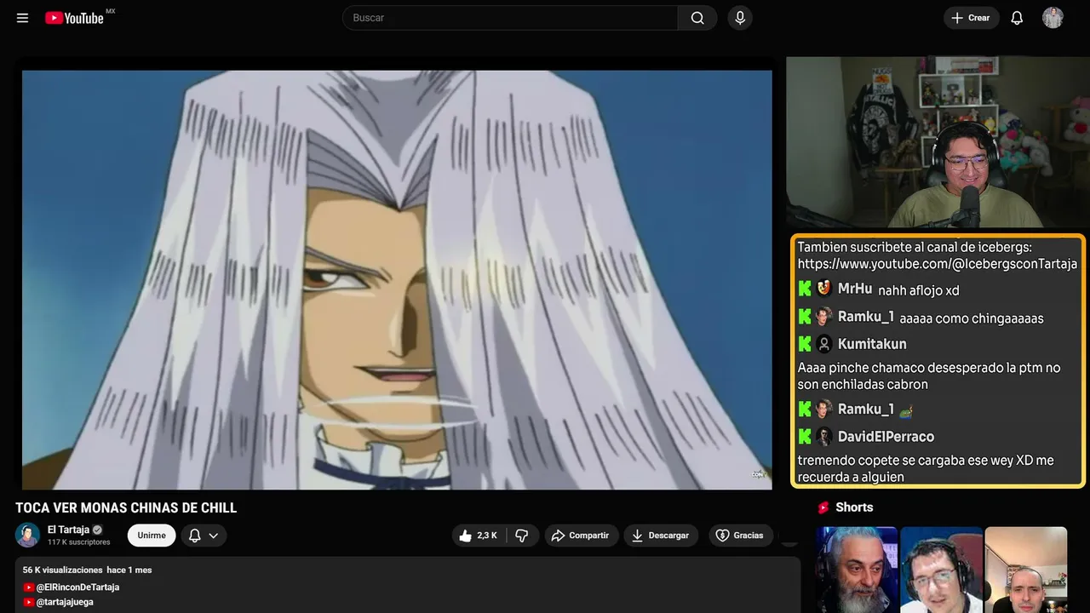Start voice search with the microphone
This screenshot has width=1090, height=613.
point(740,18)
